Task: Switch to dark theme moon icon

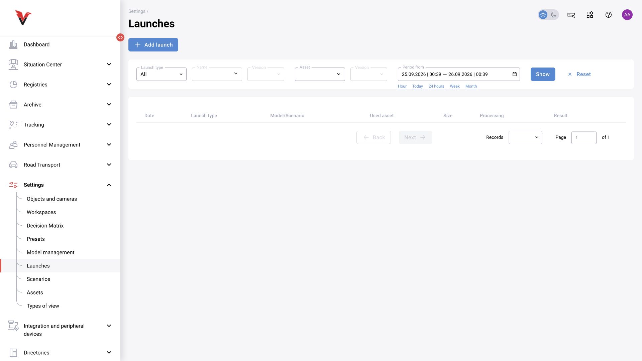Action: coord(554,15)
